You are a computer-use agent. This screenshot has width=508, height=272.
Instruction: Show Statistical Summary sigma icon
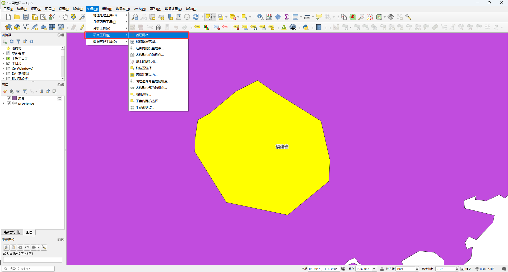pos(287,17)
